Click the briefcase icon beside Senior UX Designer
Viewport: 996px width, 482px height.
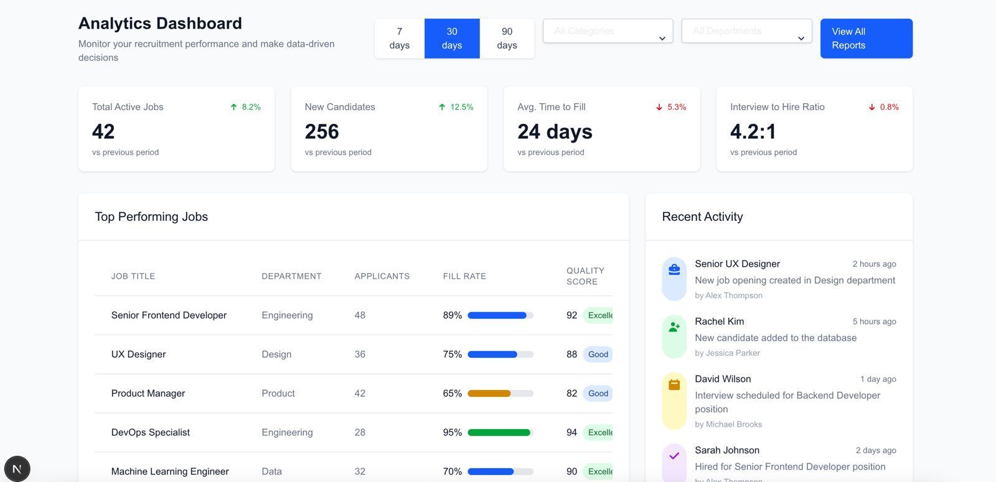pyautogui.click(x=674, y=269)
